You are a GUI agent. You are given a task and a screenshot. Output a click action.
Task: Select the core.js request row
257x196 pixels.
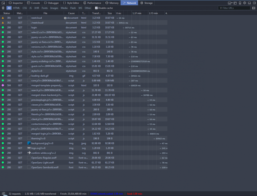click(84, 80)
